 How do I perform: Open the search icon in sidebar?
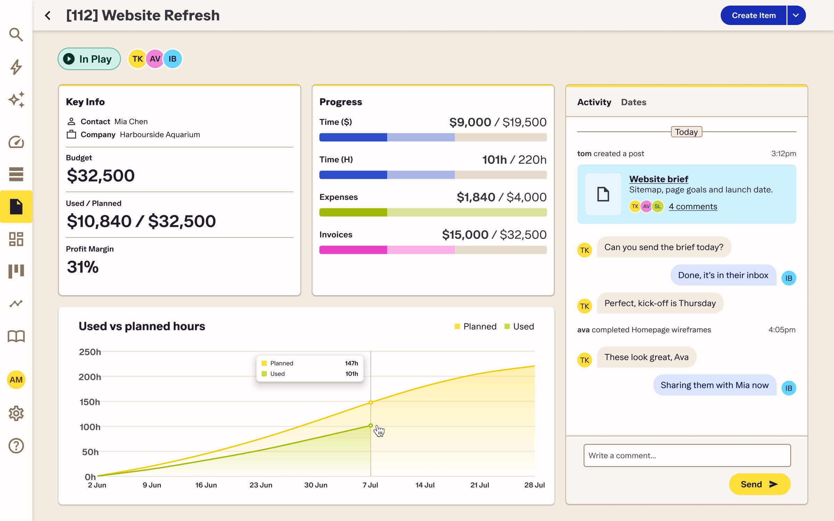pos(16,35)
